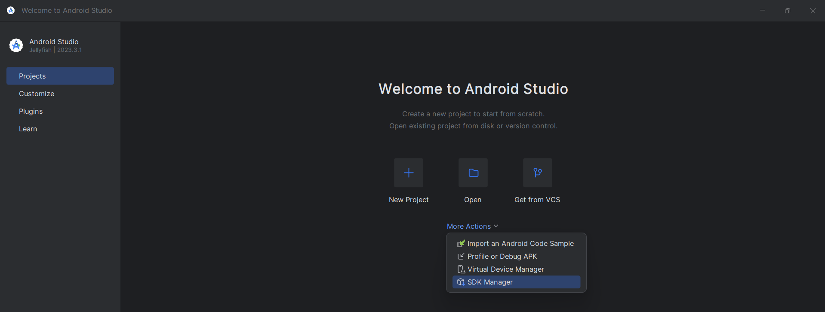Minimize the Android Studio window
The height and width of the screenshot is (312, 825).
point(763,10)
